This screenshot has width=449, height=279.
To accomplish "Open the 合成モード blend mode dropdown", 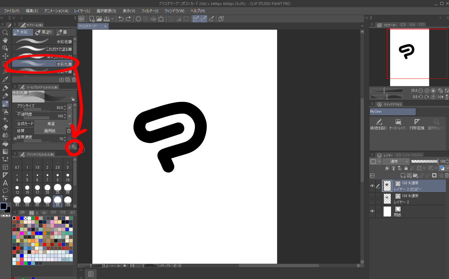I will (x=53, y=124).
